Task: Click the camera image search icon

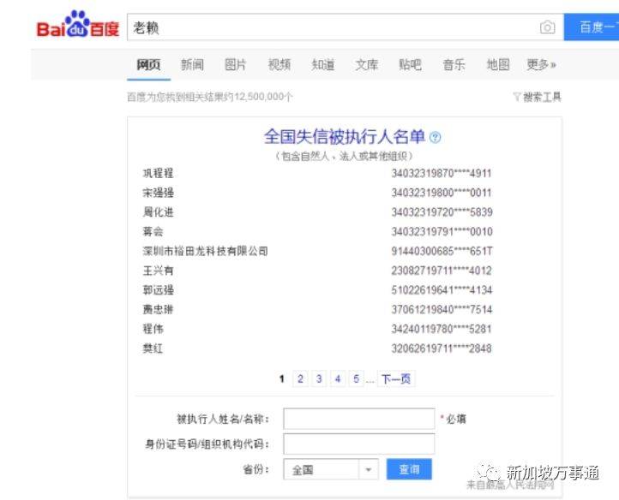Action: click(x=547, y=27)
